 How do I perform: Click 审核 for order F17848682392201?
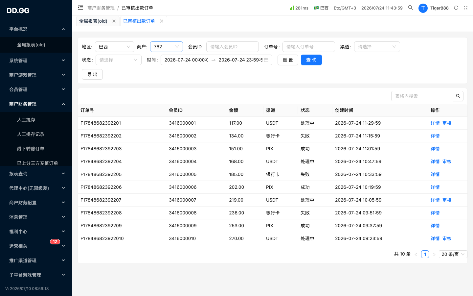447,123
